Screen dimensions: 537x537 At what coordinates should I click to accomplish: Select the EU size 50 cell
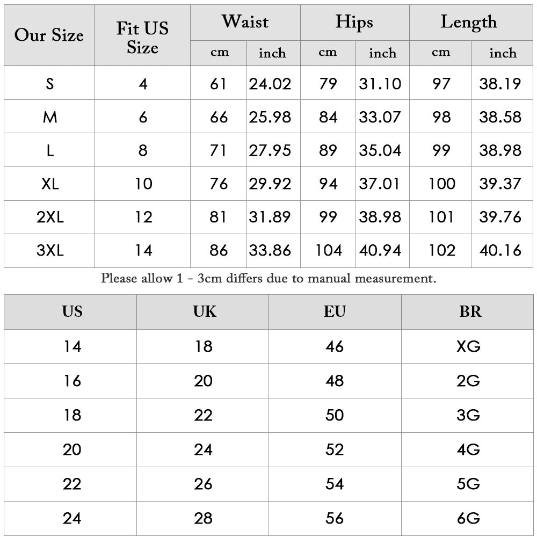tap(335, 415)
